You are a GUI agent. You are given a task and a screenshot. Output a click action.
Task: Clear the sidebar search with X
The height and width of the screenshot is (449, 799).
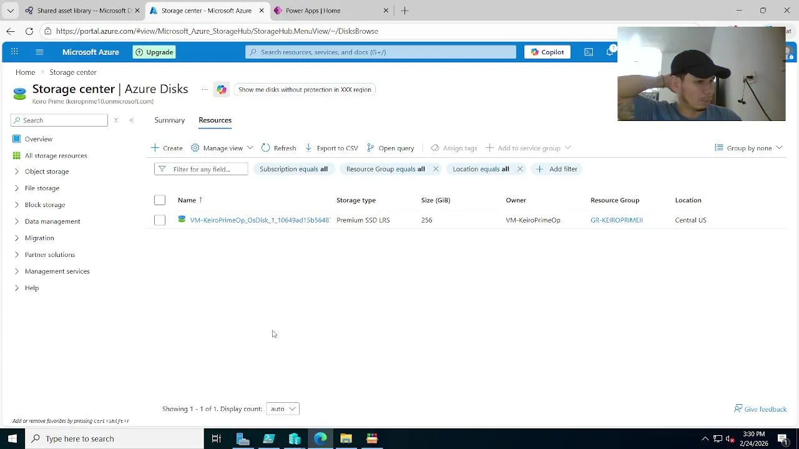pos(115,120)
